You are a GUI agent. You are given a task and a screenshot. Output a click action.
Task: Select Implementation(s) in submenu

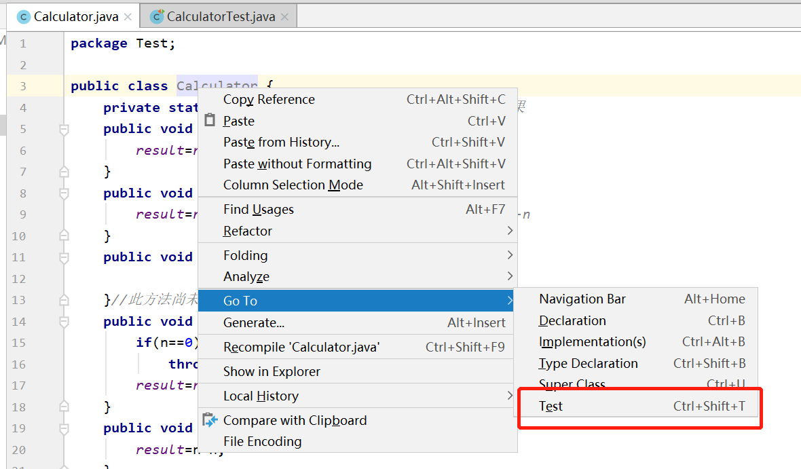(636, 342)
